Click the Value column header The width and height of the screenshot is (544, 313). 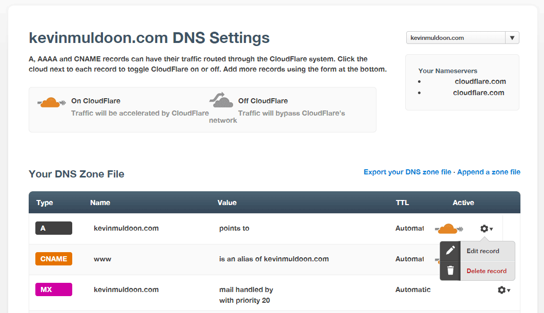pos(227,203)
